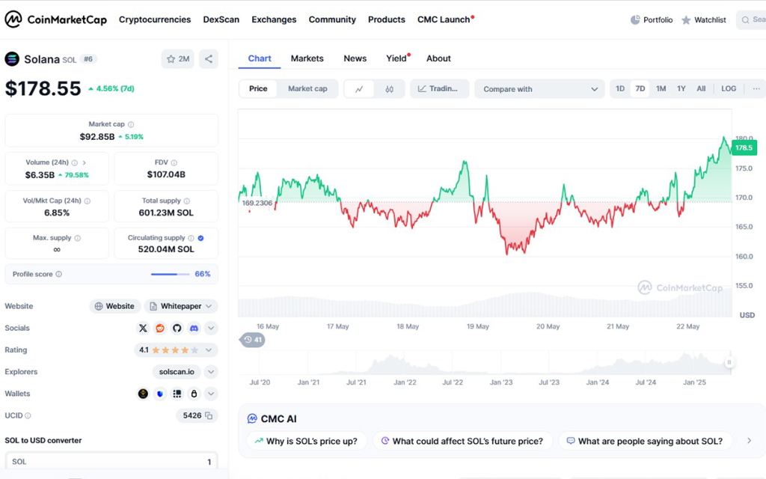
Task: Show UCID info icon
Action: tap(28, 415)
